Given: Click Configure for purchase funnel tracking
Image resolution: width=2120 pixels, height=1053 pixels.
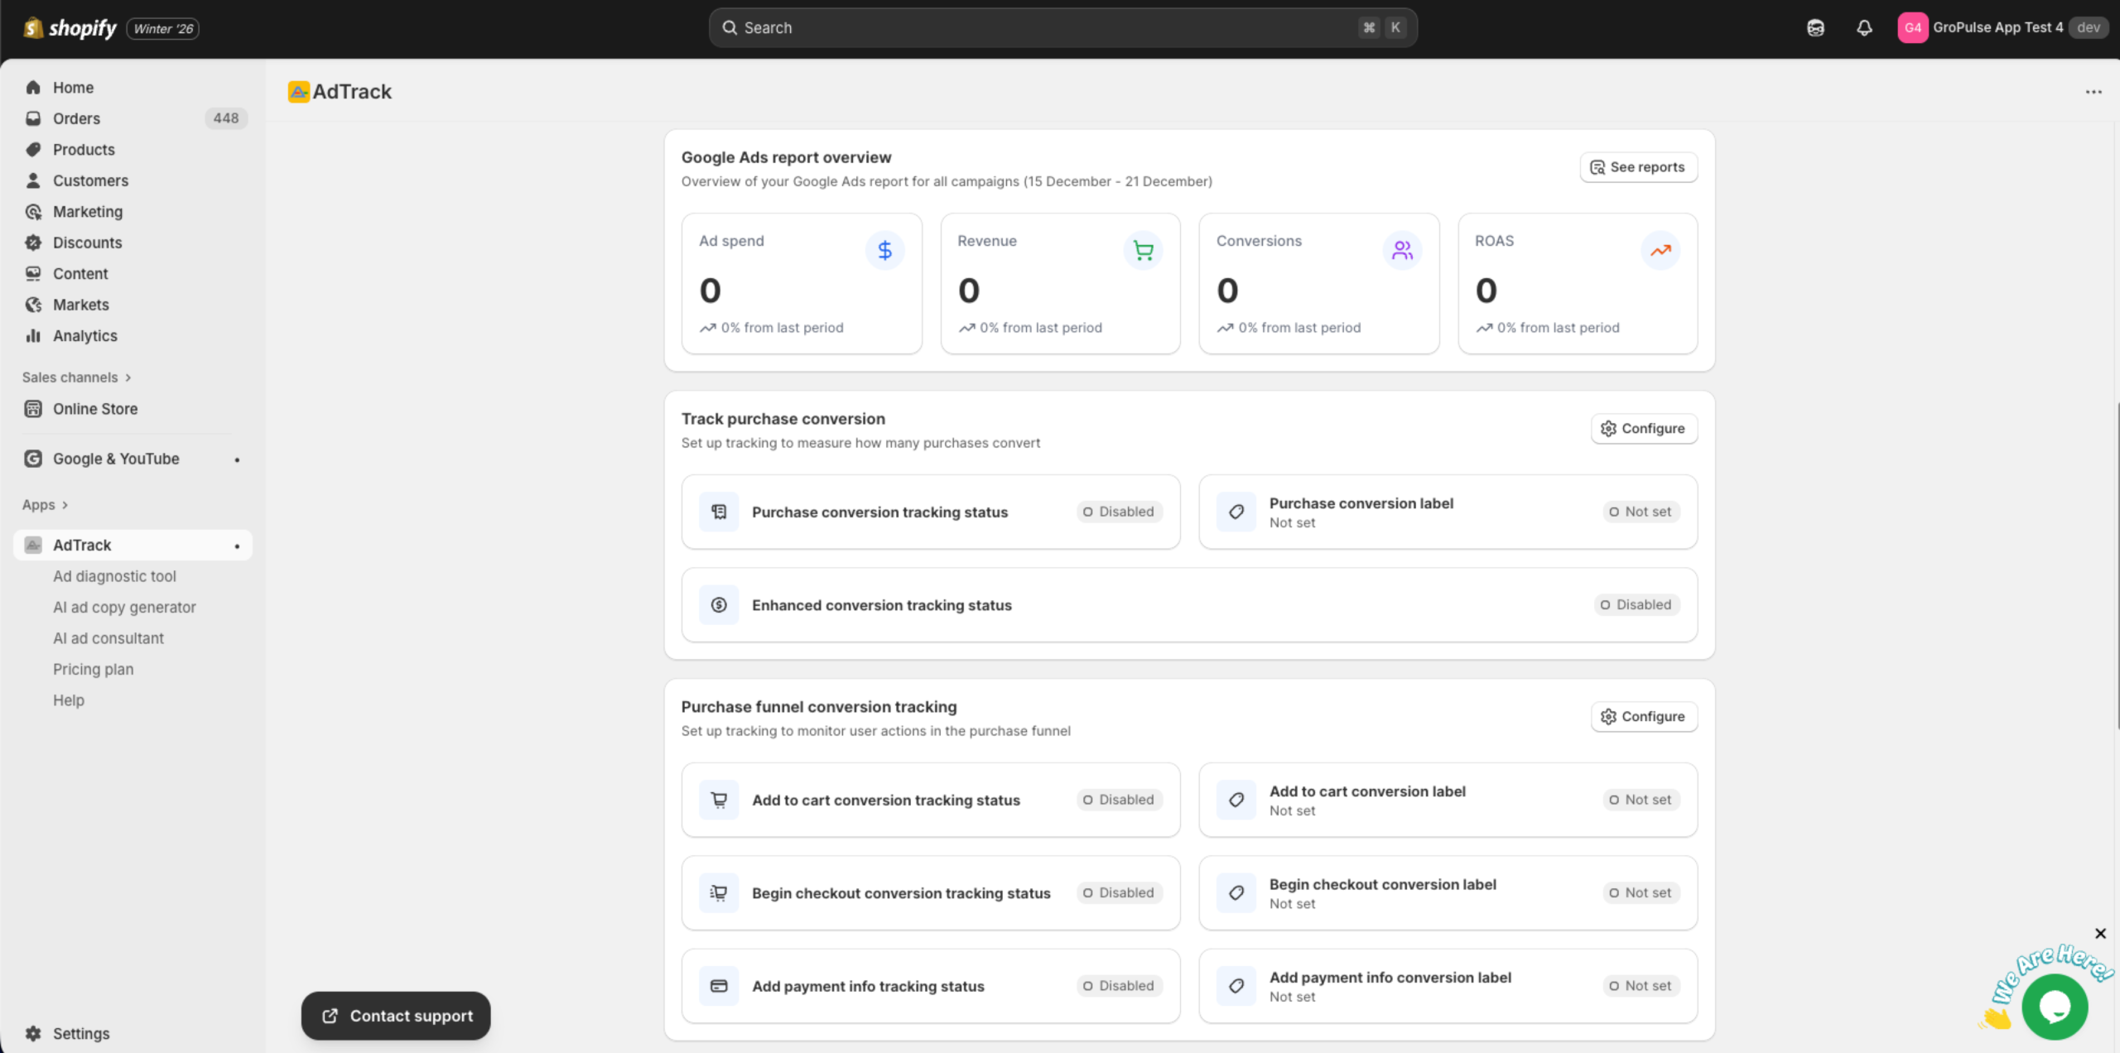Looking at the screenshot, I should [x=1644, y=715].
